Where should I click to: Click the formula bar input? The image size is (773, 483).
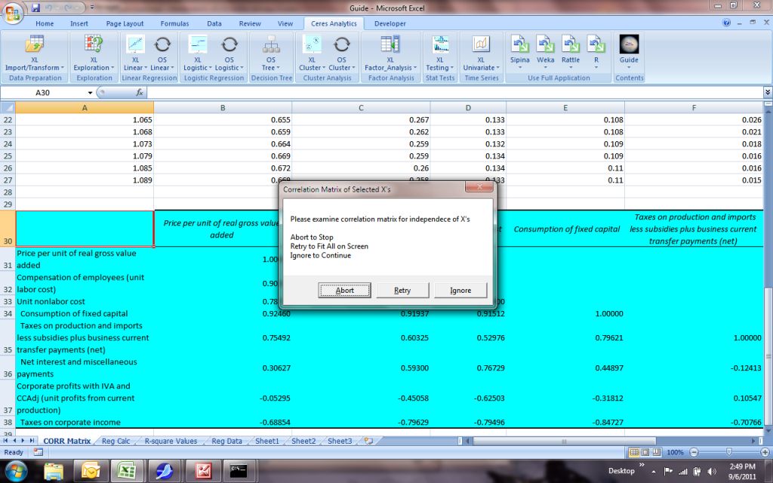point(454,92)
